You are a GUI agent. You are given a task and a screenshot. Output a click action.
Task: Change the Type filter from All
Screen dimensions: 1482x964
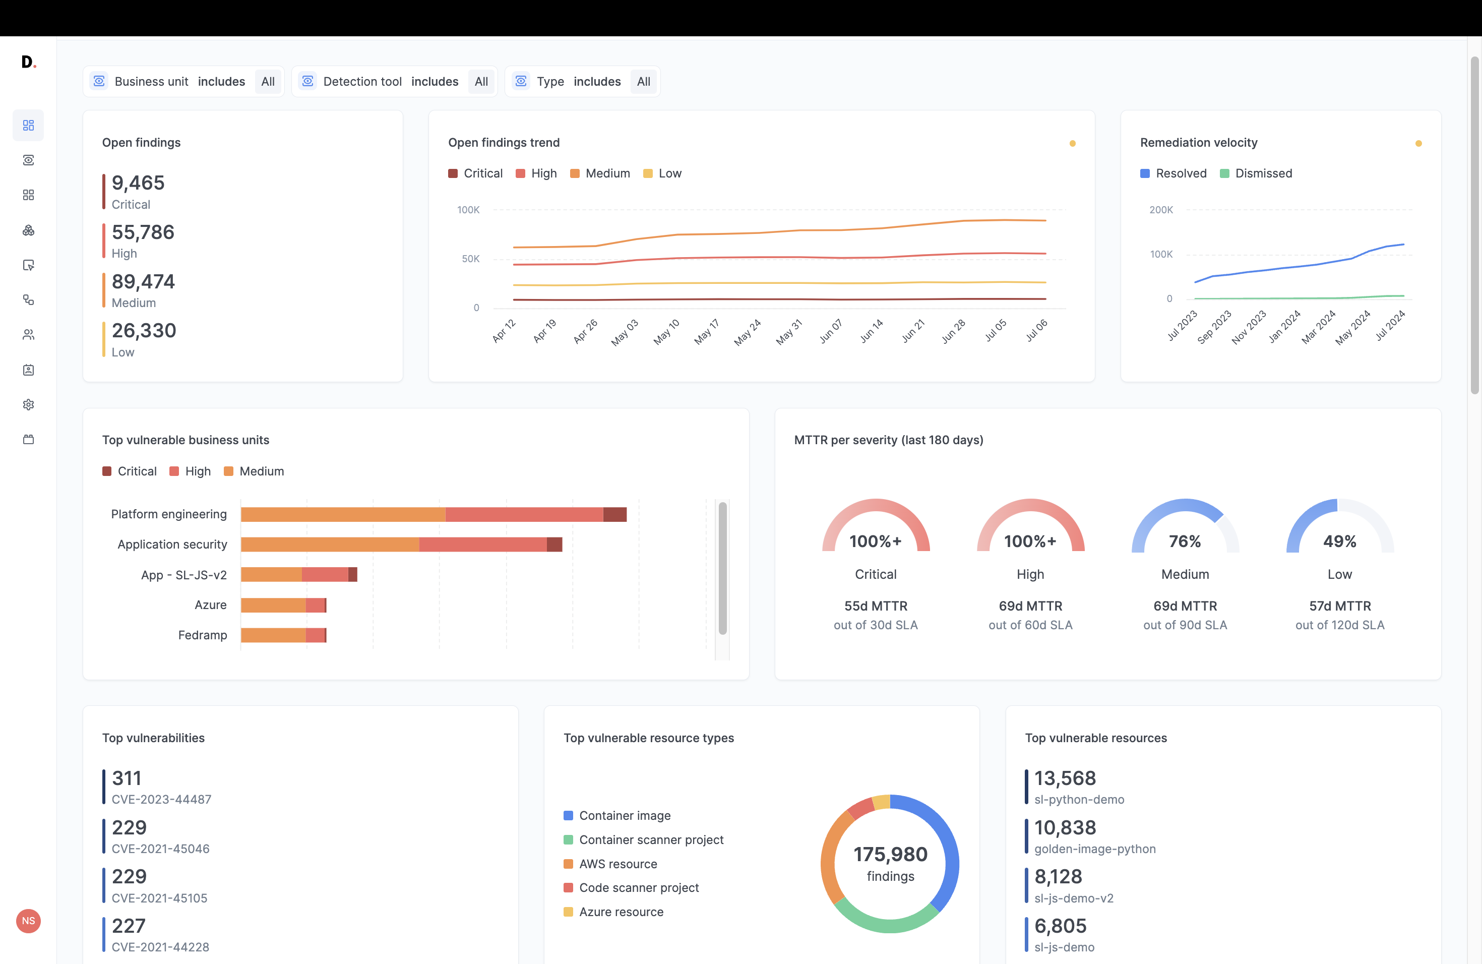click(x=643, y=81)
